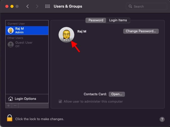170x127 pixels.
Task: Go forward with the right chevron
Action: click(37, 6)
